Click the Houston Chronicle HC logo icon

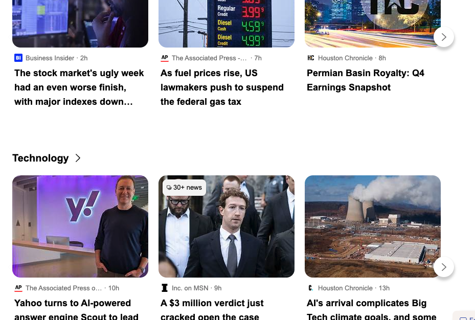coord(311,58)
